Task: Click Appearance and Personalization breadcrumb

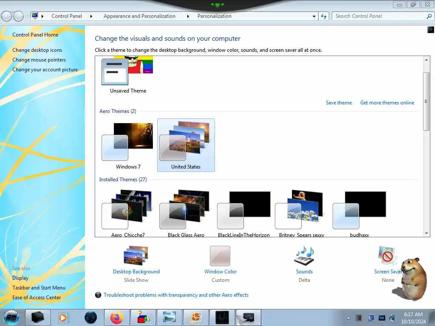Action: (139, 16)
